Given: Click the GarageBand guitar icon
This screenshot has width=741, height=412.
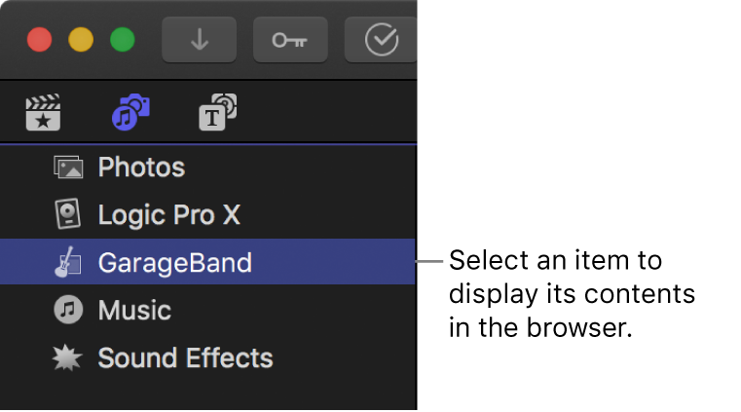Looking at the screenshot, I should (68, 262).
